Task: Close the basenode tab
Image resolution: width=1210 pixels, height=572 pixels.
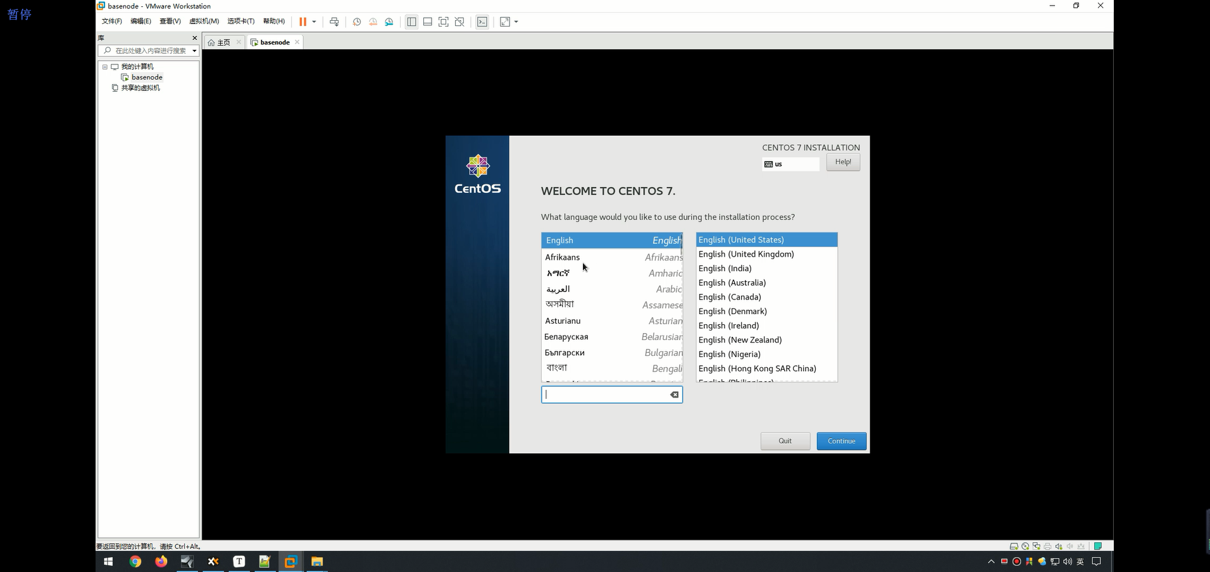Action: 297,42
